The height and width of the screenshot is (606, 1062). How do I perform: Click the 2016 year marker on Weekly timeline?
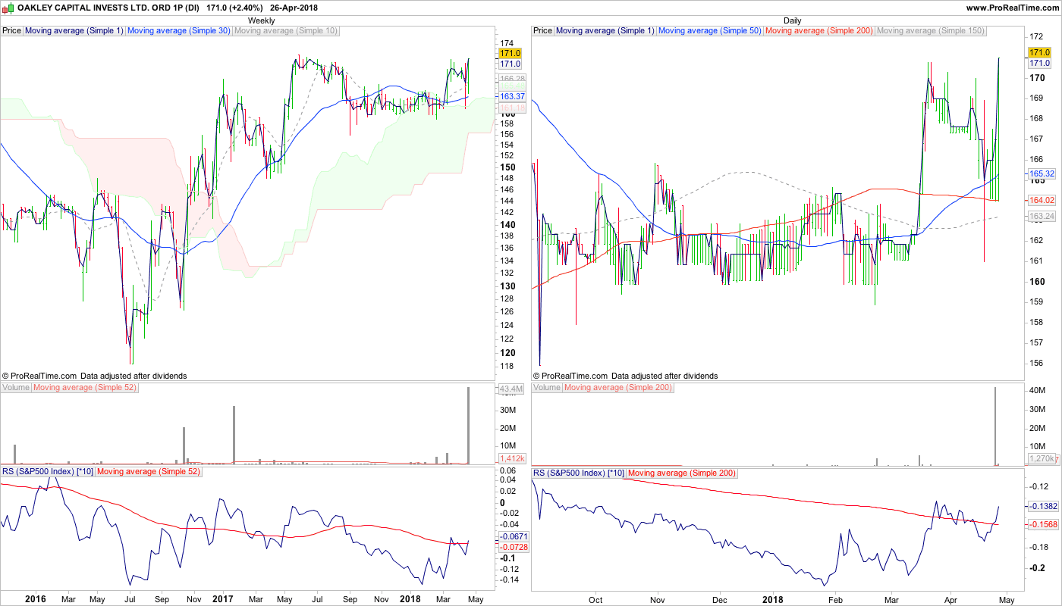coord(36,599)
